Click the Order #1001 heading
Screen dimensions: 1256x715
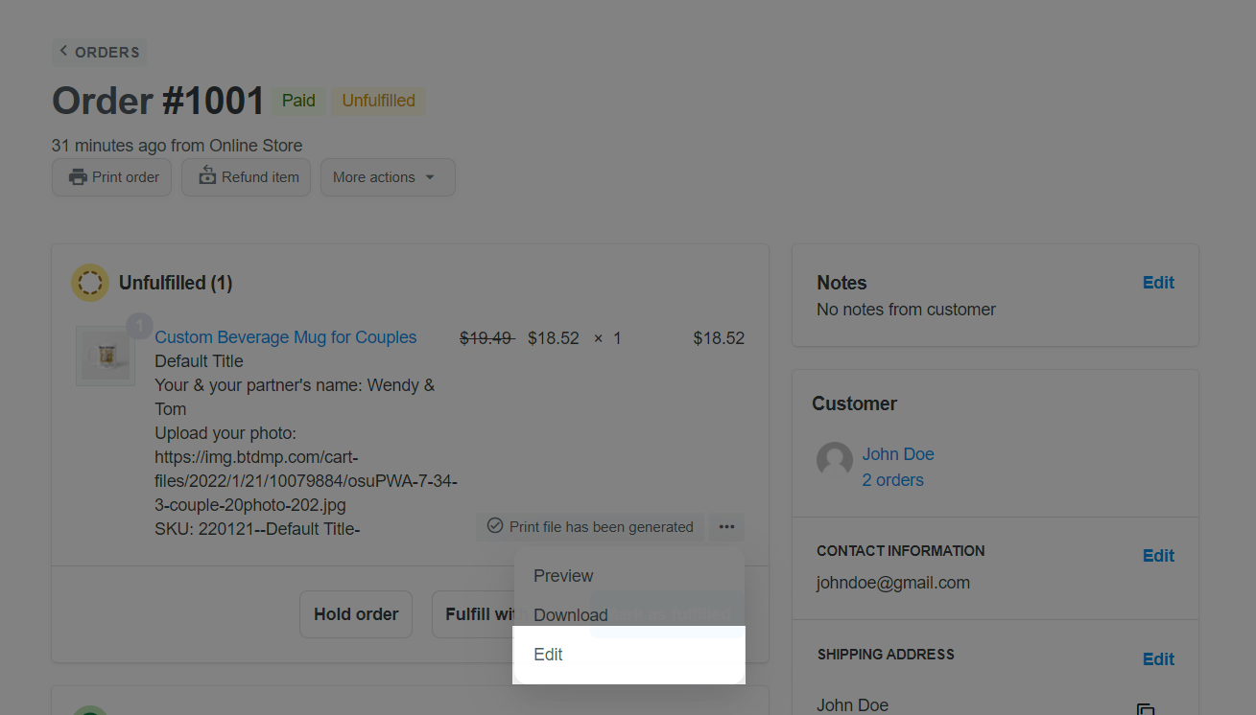pyautogui.click(x=158, y=101)
